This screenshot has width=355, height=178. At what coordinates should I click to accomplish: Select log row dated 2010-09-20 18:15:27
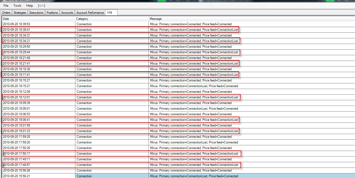pyautogui.click(x=178, y=80)
